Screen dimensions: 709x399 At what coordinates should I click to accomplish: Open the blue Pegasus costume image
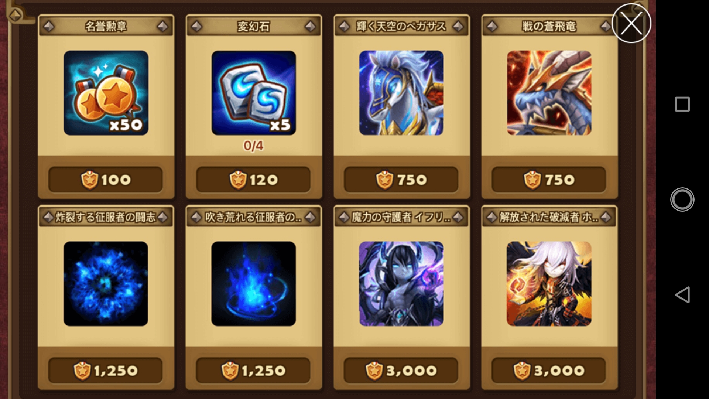pos(401,93)
